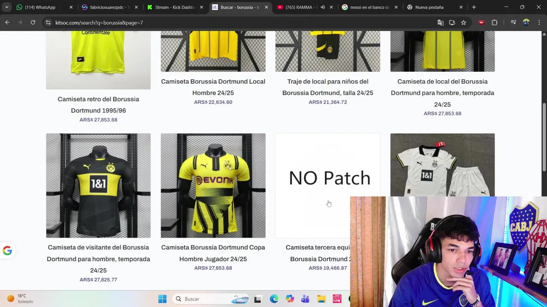The width and height of the screenshot is (547, 307).
Task: Open the Extensions puzzle-piece menu
Action: coord(494,23)
